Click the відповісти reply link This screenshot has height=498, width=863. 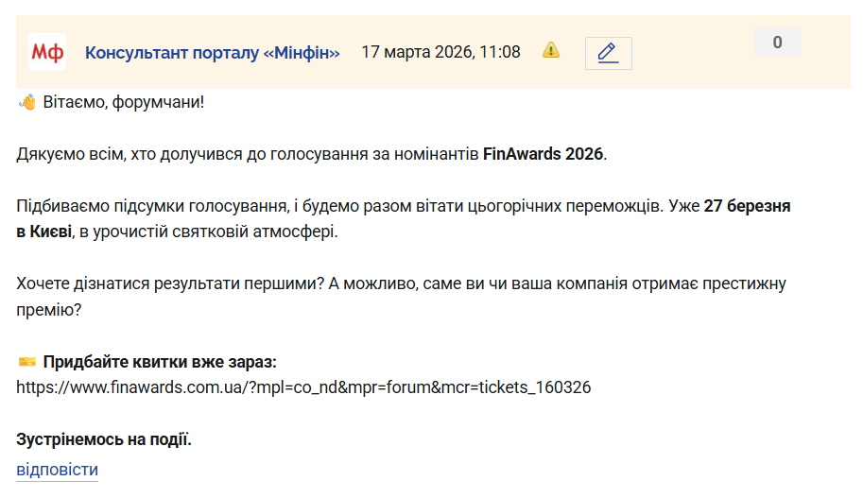click(x=57, y=470)
